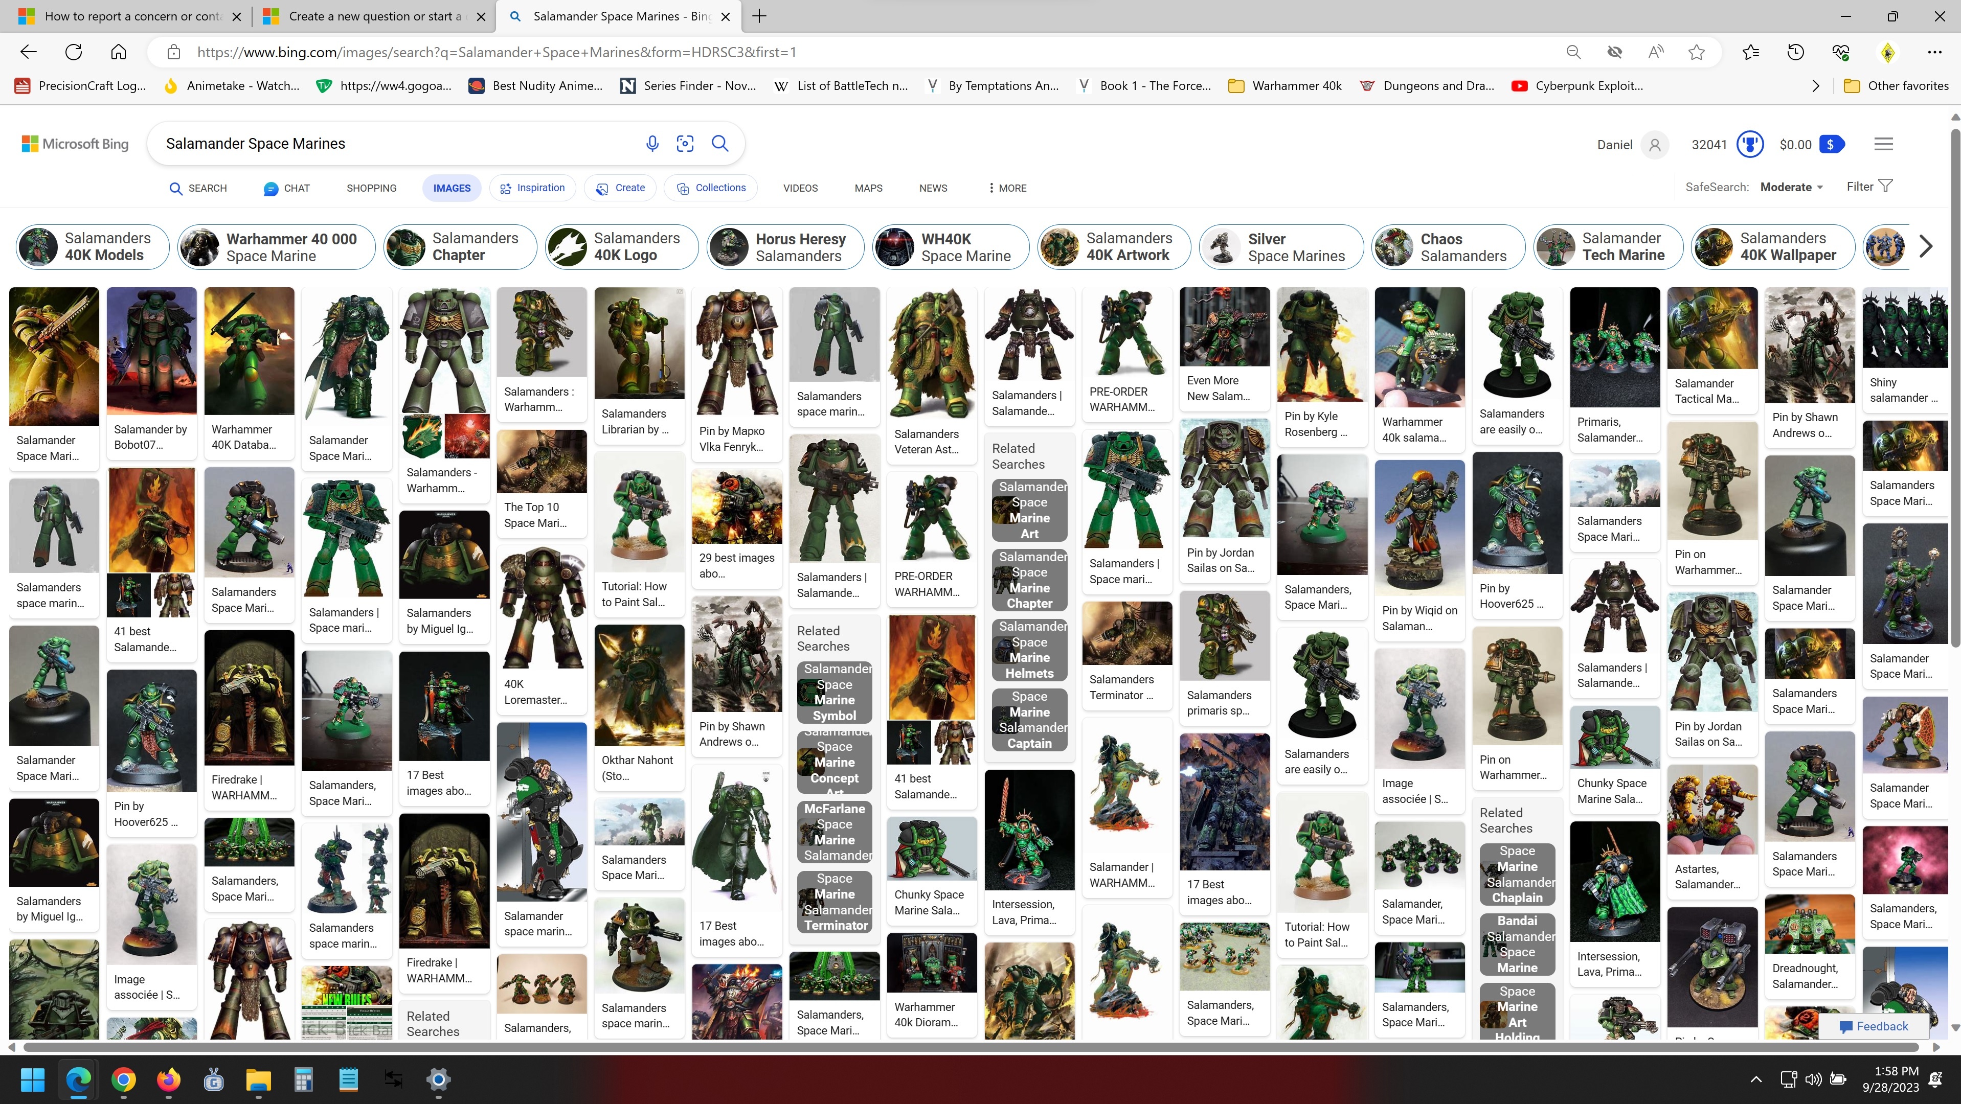Open Microsoft Rewards trophy icon
The image size is (1961, 1104).
[x=1749, y=145]
